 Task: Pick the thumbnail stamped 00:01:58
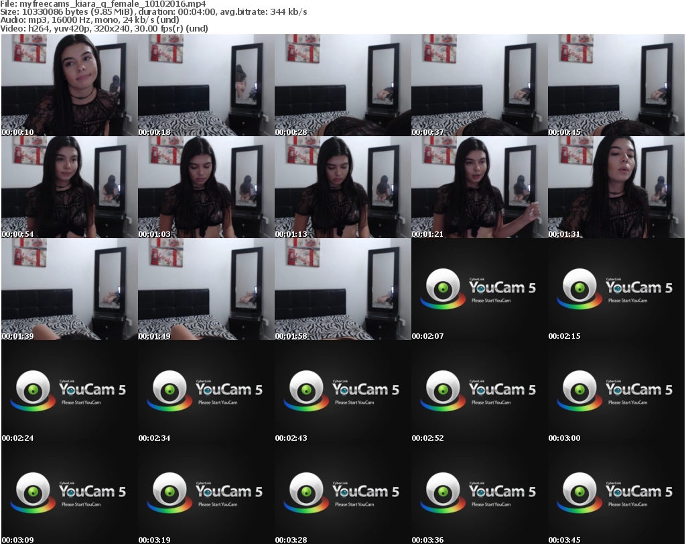click(342, 289)
